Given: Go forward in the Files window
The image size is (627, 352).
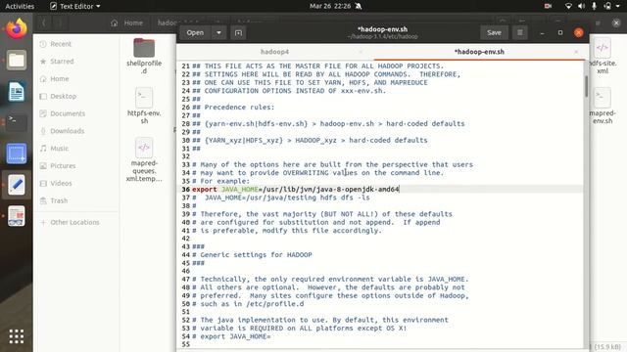Looking at the screenshot, I should (60, 23).
